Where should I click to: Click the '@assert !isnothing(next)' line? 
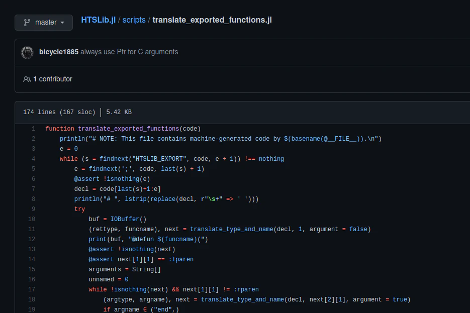click(x=132, y=249)
